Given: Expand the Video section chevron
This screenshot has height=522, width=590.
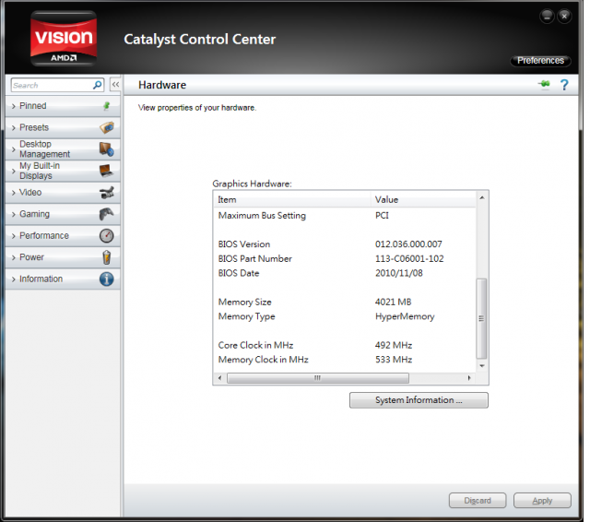Looking at the screenshot, I should (14, 193).
